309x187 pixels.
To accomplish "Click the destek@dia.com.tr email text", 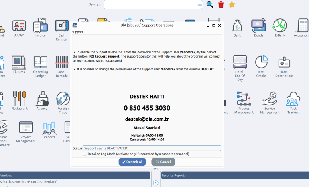I will 147,119.
